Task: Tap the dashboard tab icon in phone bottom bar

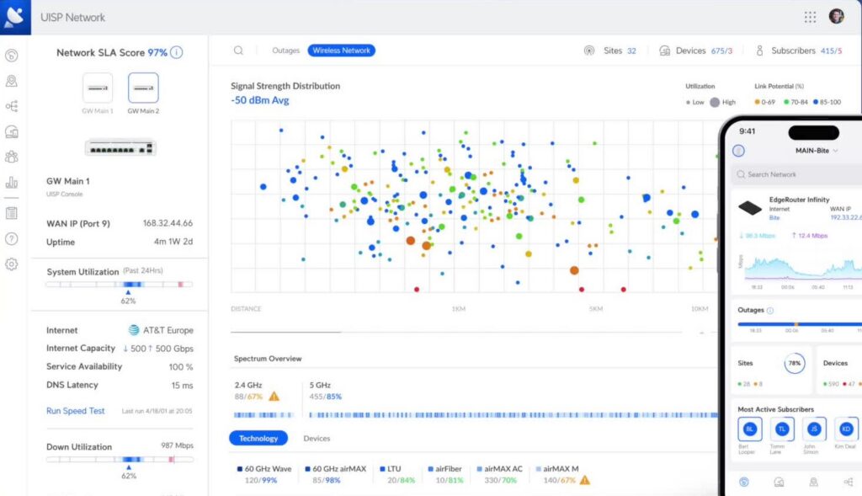Action: (744, 483)
